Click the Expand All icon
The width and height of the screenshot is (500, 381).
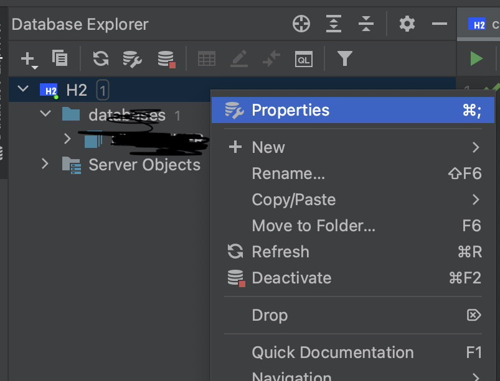click(334, 24)
